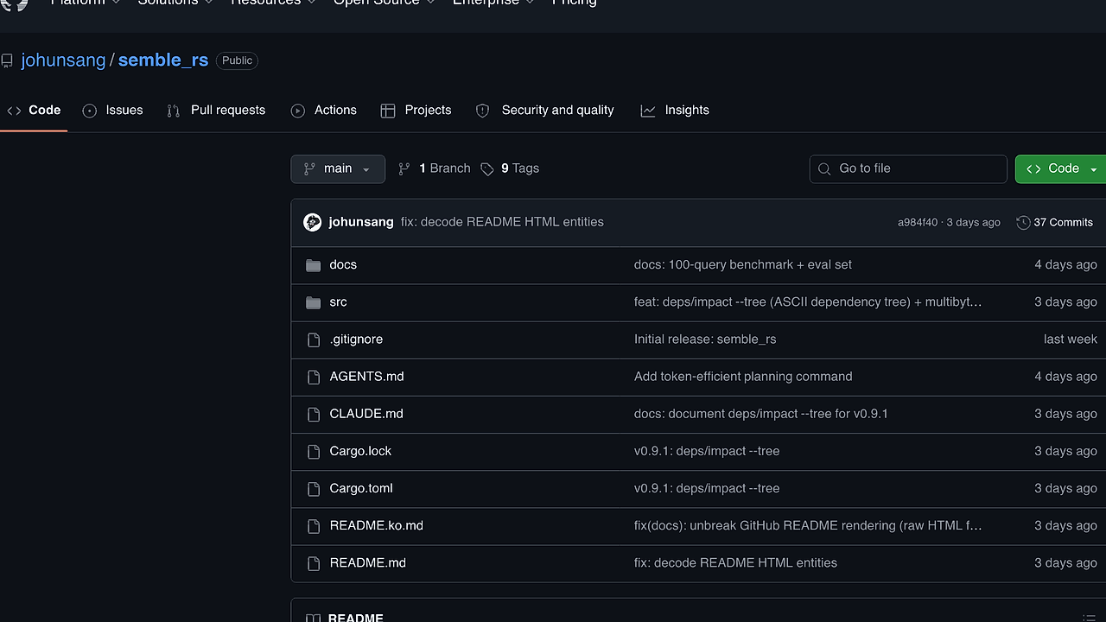Click the AGENTS.md file icon
The width and height of the screenshot is (1106, 622).
click(314, 377)
